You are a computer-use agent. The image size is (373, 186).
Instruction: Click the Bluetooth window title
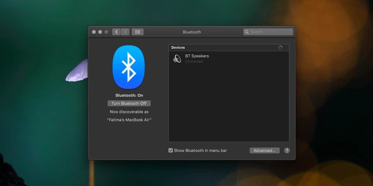192,32
